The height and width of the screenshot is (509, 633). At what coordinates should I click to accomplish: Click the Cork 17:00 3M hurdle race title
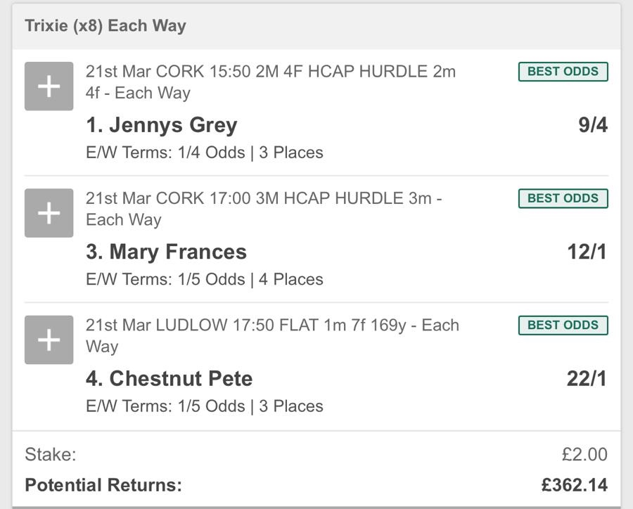coord(264,208)
